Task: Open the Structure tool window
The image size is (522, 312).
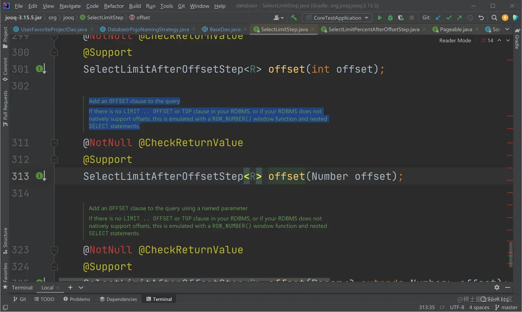Action: click(x=5, y=241)
